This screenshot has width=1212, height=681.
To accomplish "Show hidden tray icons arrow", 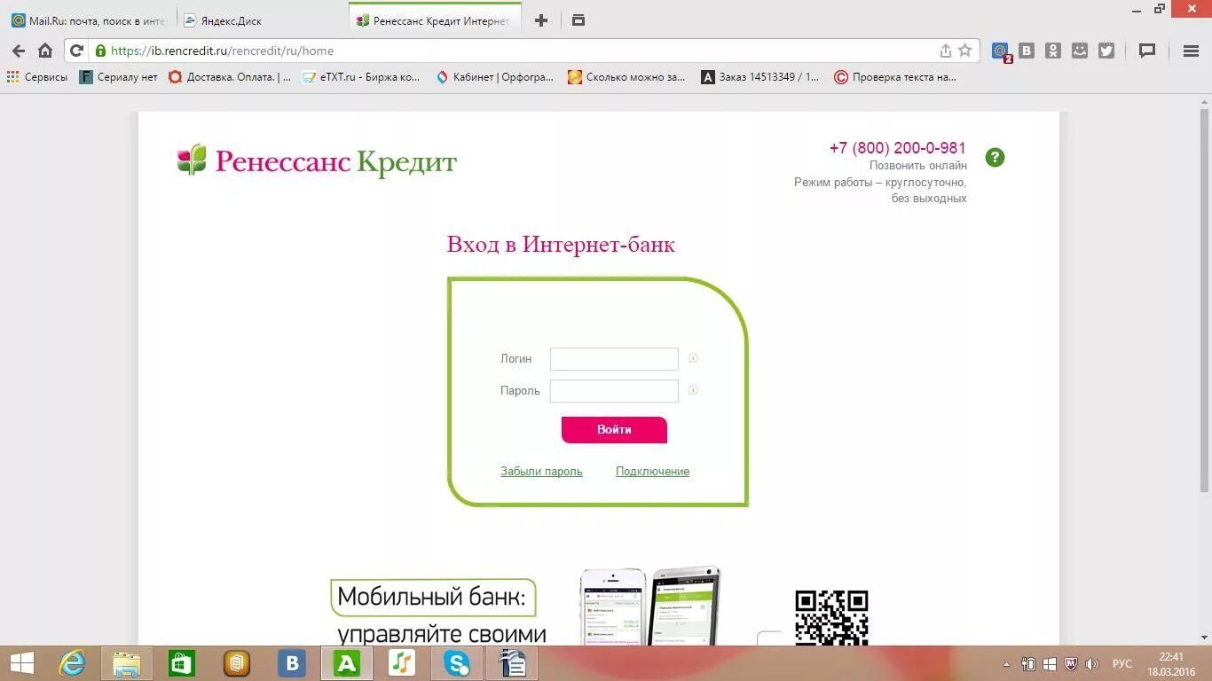I will tap(1006, 663).
